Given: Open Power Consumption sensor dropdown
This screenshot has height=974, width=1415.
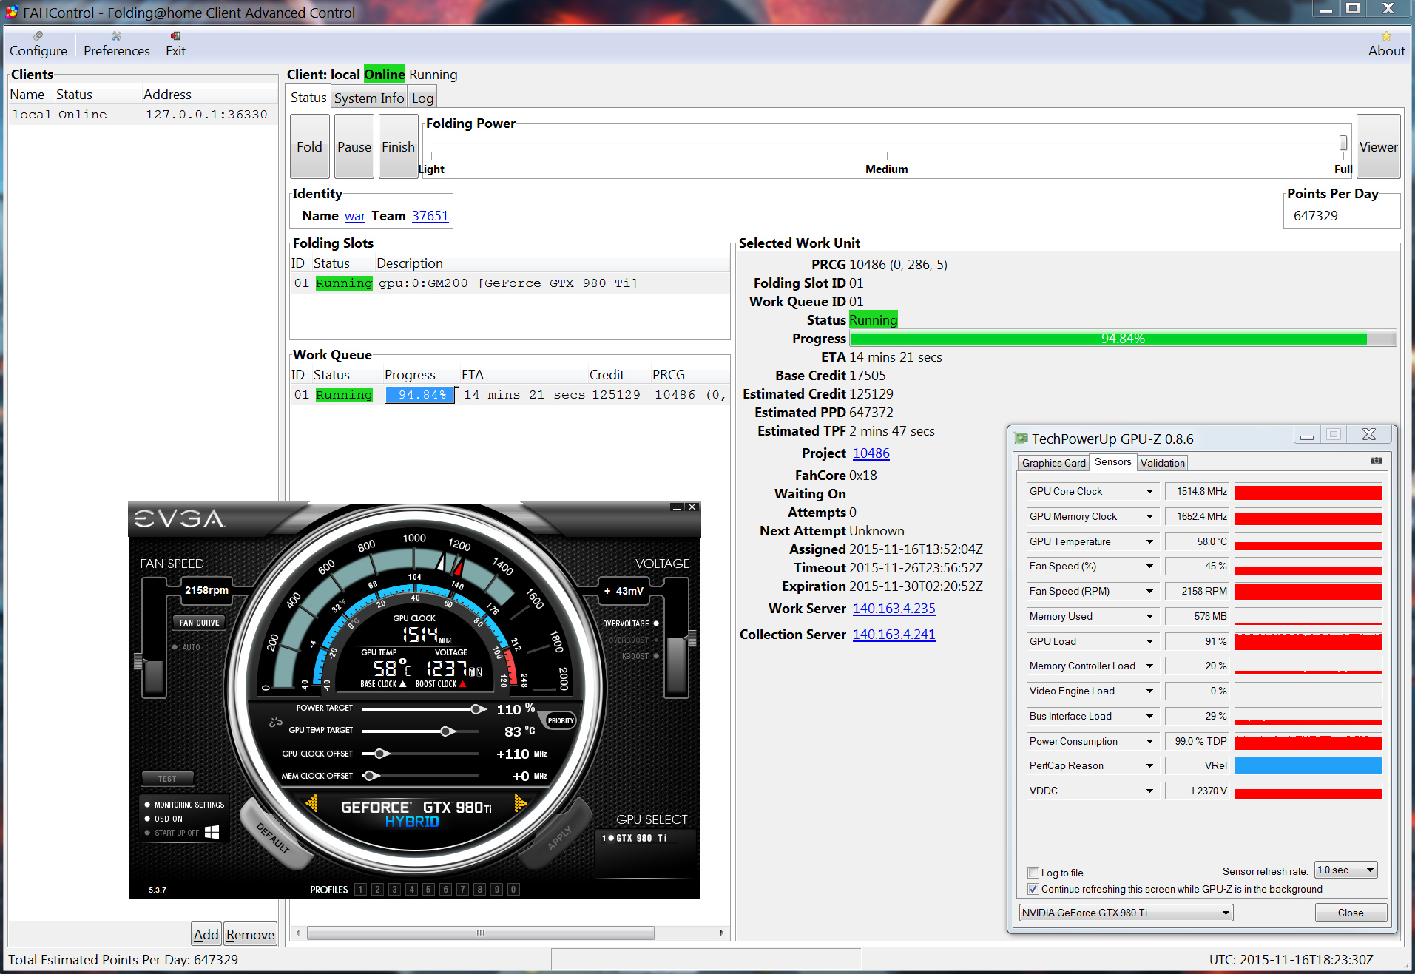Looking at the screenshot, I should pyautogui.click(x=1149, y=741).
